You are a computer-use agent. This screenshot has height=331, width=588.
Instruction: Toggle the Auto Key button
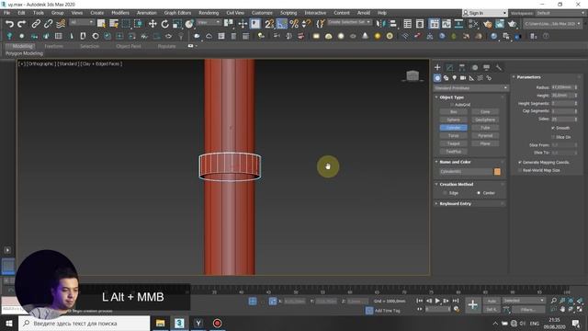click(x=492, y=301)
